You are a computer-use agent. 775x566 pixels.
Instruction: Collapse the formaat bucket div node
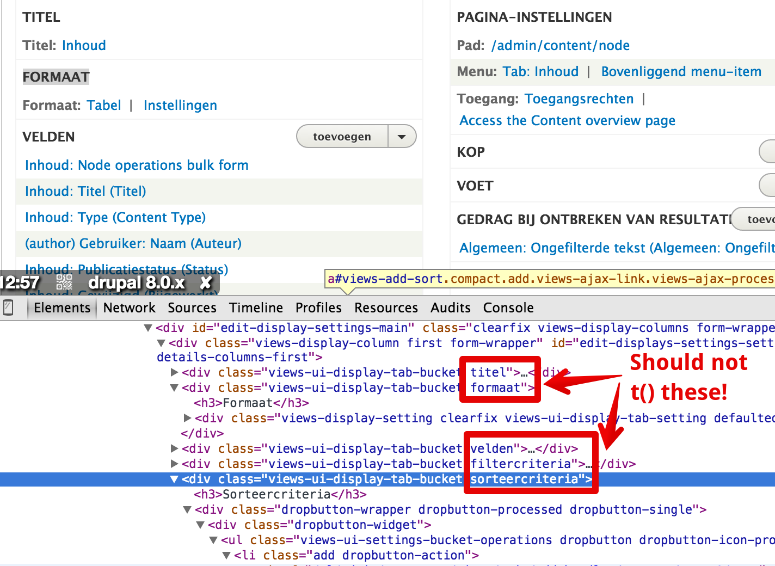174,388
